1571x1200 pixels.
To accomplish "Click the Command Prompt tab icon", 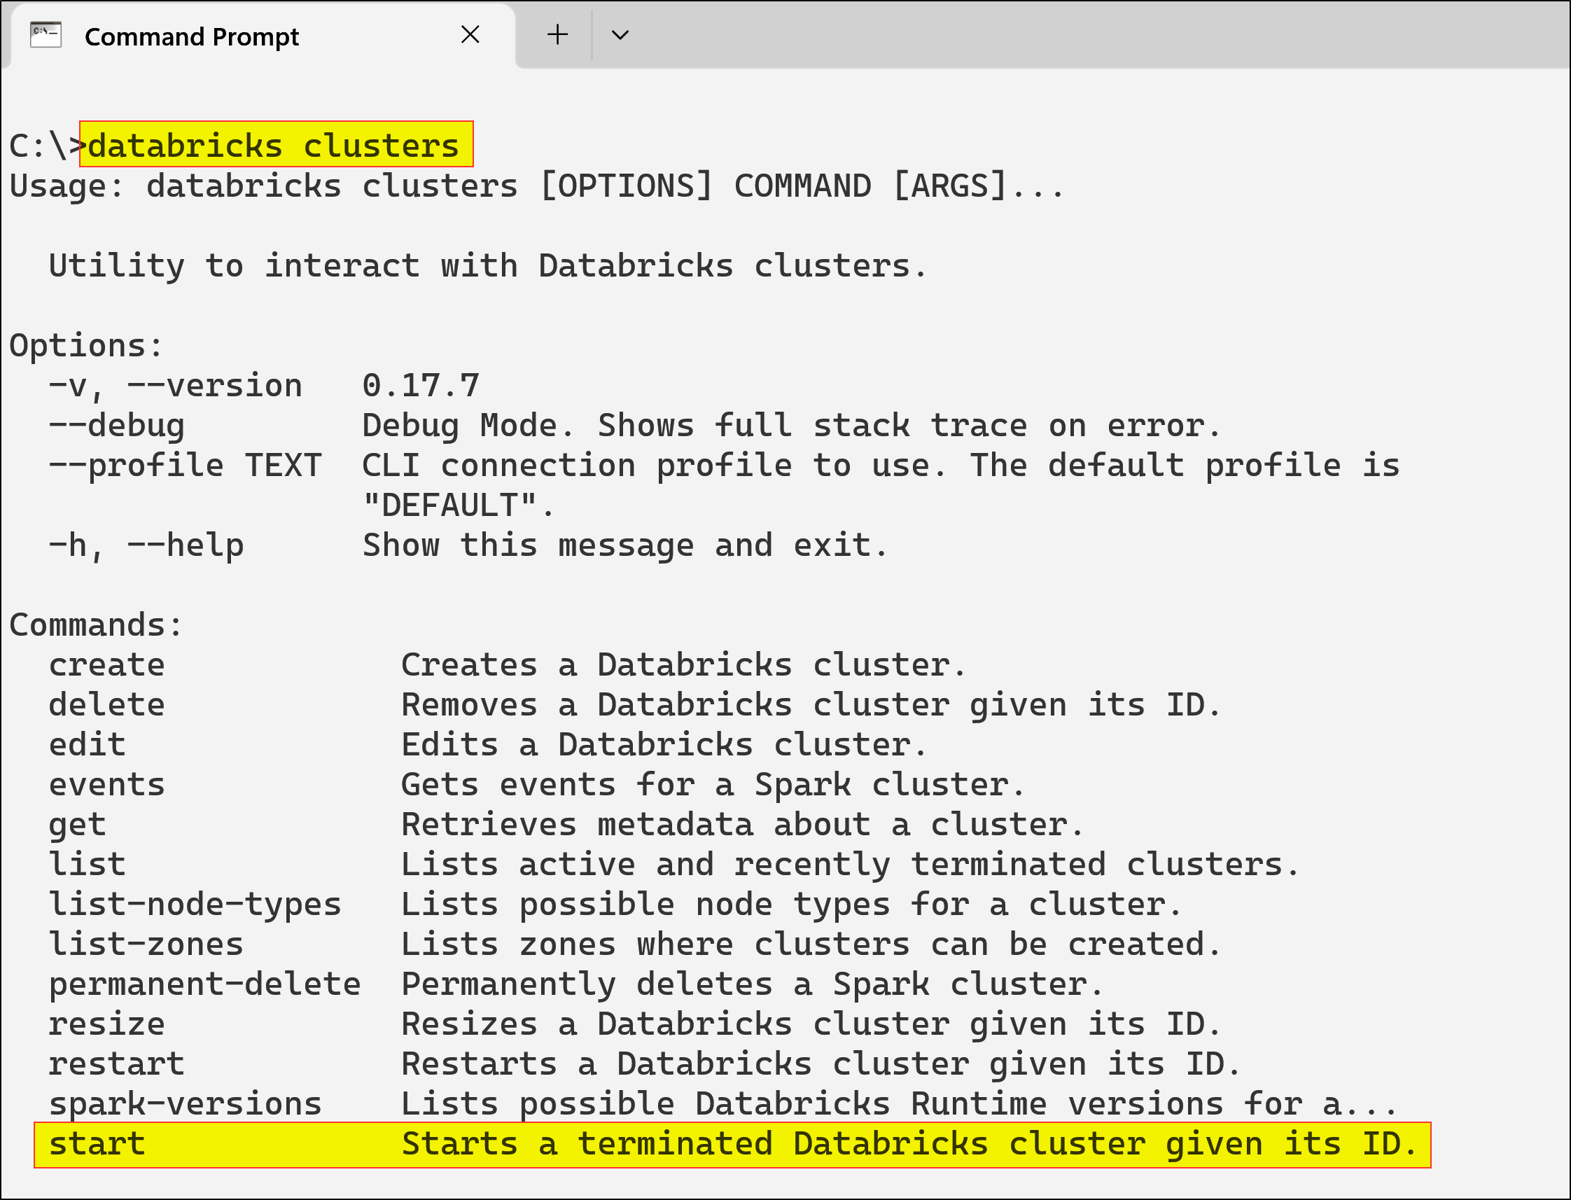I will [x=46, y=34].
